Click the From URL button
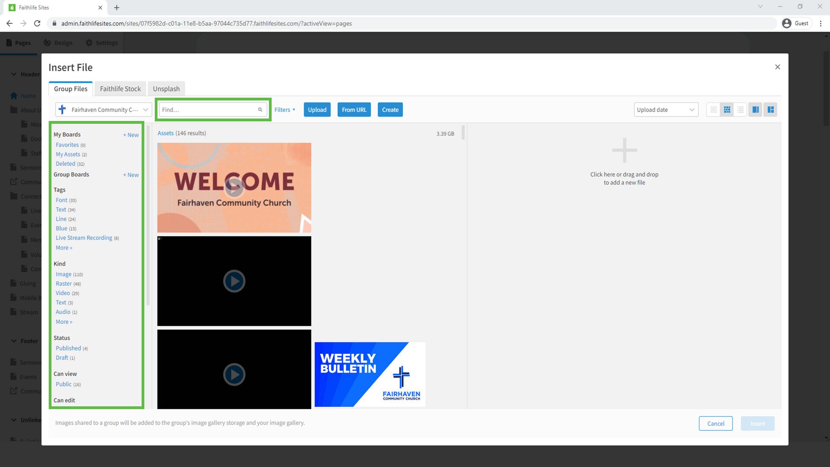This screenshot has height=467, width=830. [x=354, y=110]
